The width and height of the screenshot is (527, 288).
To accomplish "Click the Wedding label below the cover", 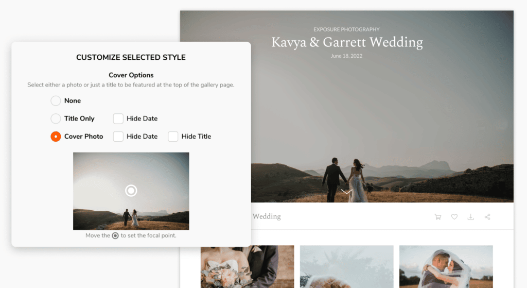I will (x=267, y=216).
